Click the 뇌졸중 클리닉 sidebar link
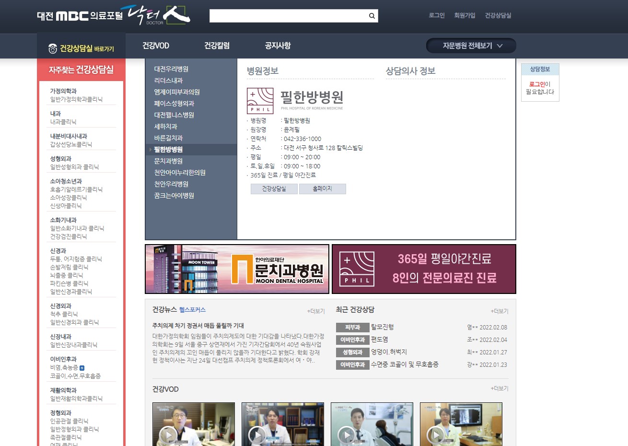Image resolution: width=628 pixels, height=446 pixels. [67, 275]
